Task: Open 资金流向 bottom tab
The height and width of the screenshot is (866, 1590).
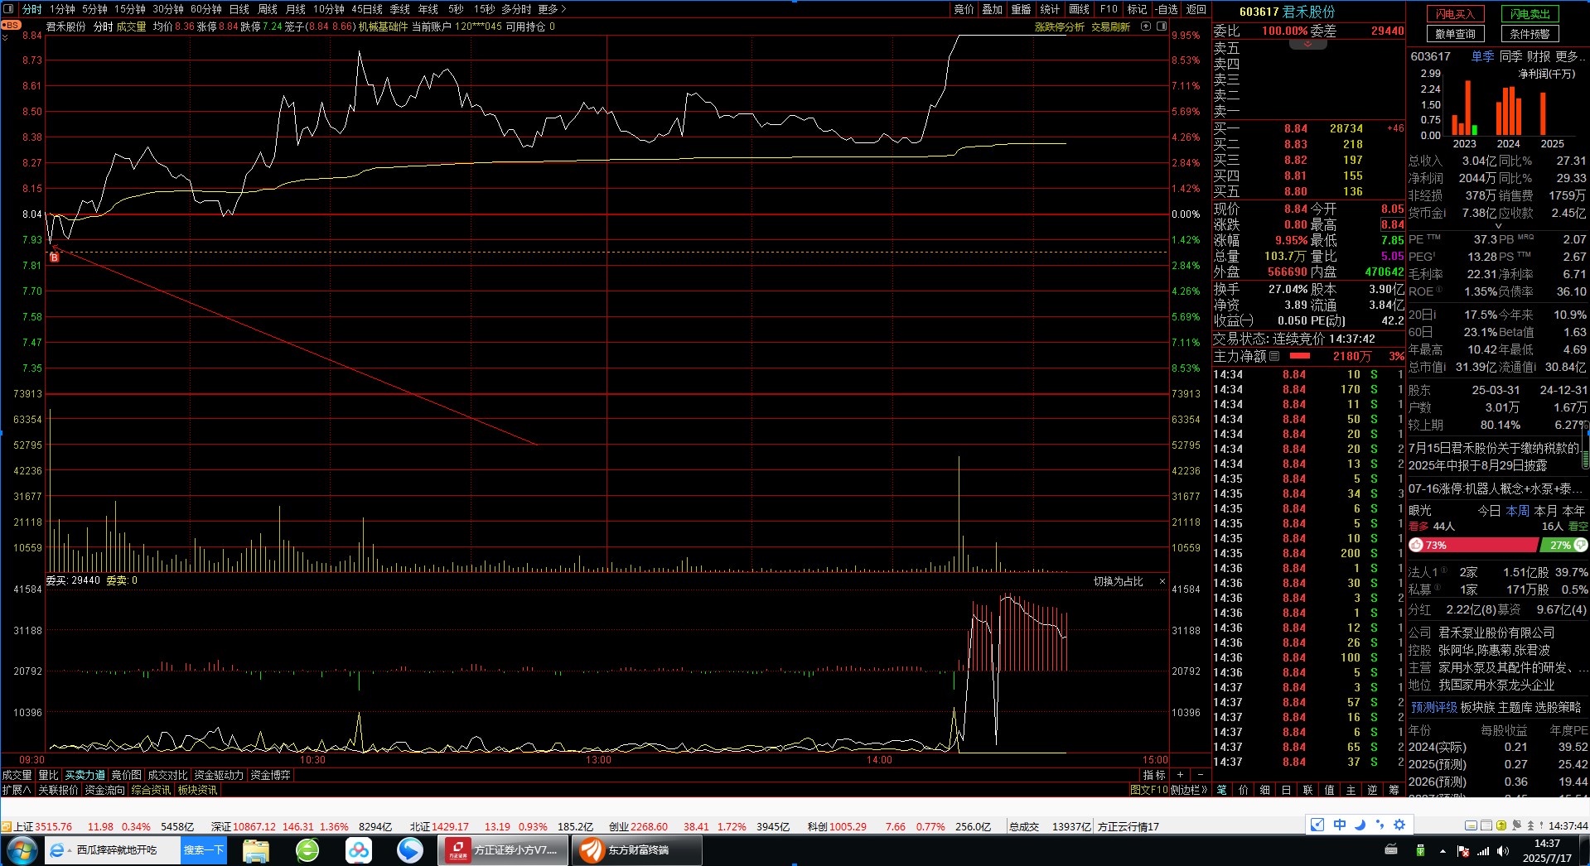Action: click(x=104, y=790)
